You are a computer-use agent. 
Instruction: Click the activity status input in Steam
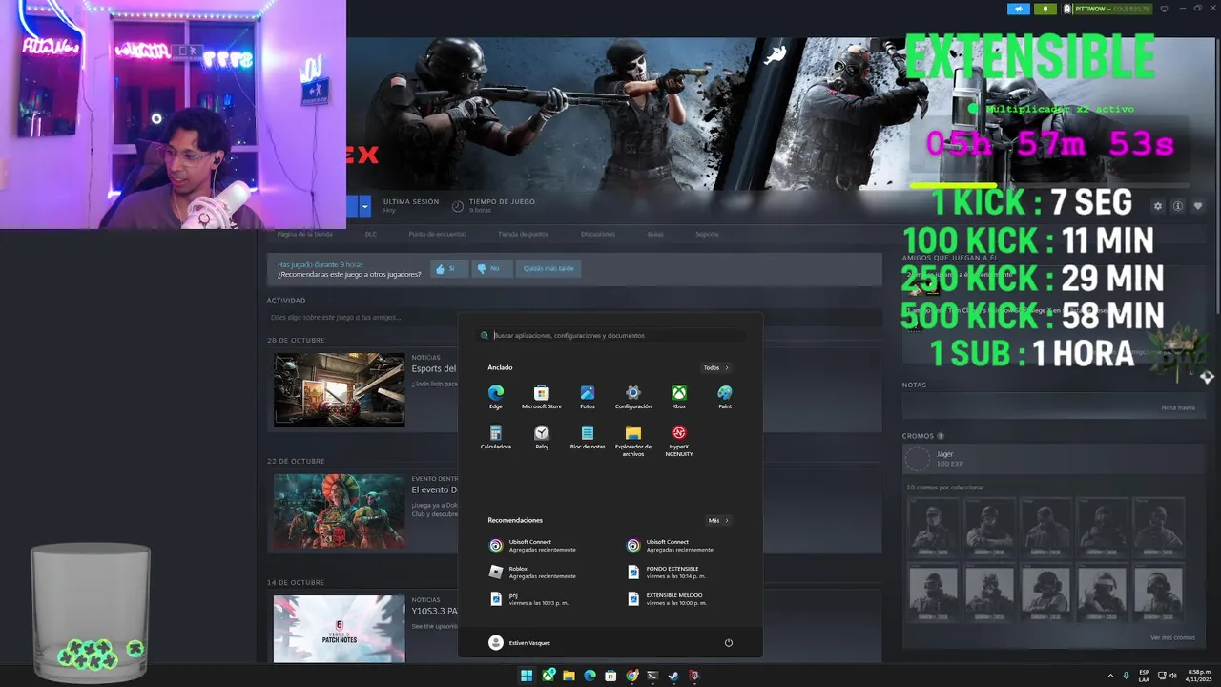click(572, 317)
